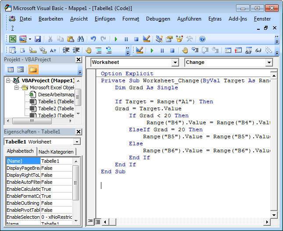The image size is (283, 231).
Task: Open the Project Explorer icon
Action: 159,39
